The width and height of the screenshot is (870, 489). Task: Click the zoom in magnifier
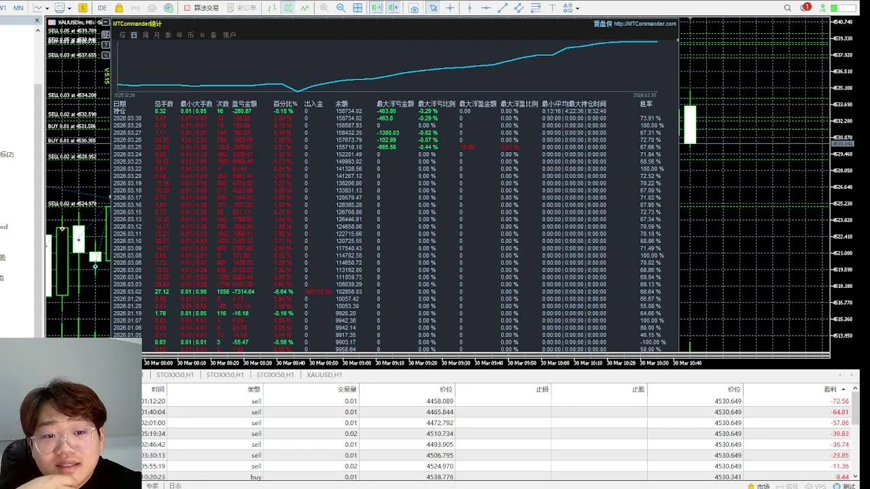click(324, 8)
